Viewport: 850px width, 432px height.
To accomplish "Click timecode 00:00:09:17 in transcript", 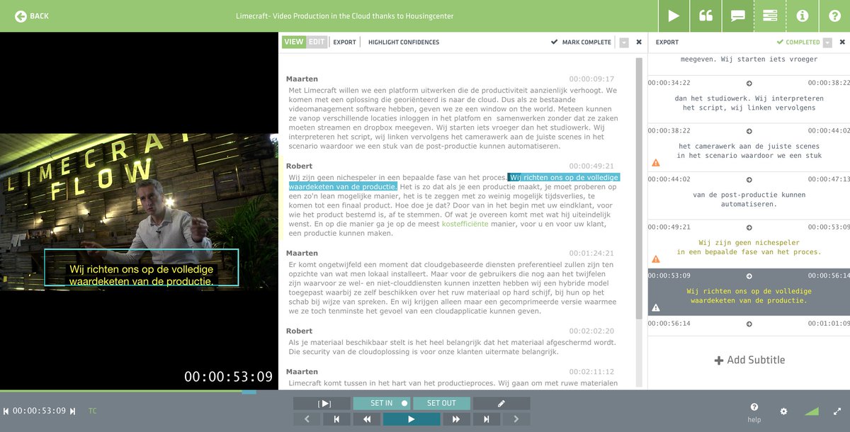I will coord(591,79).
